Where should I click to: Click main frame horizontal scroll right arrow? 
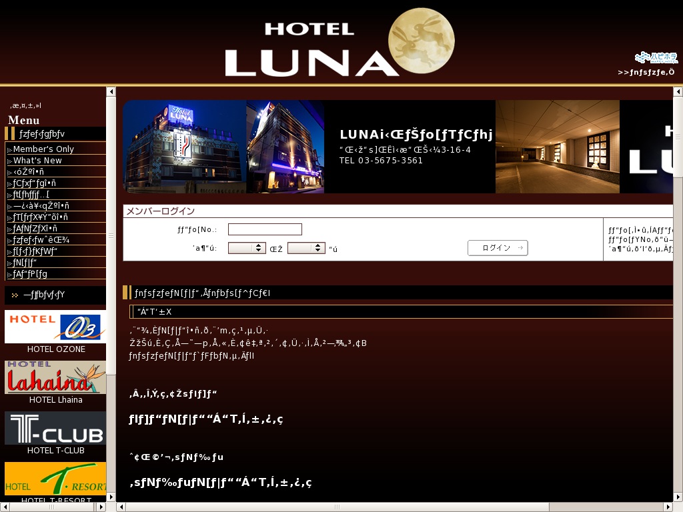pos(668,507)
